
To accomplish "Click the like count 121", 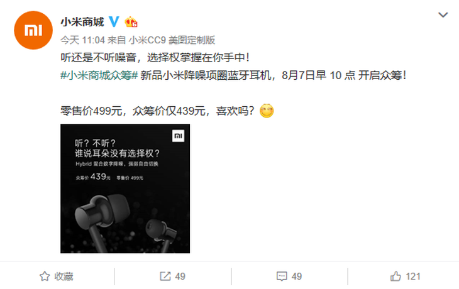I will (x=413, y=276).
